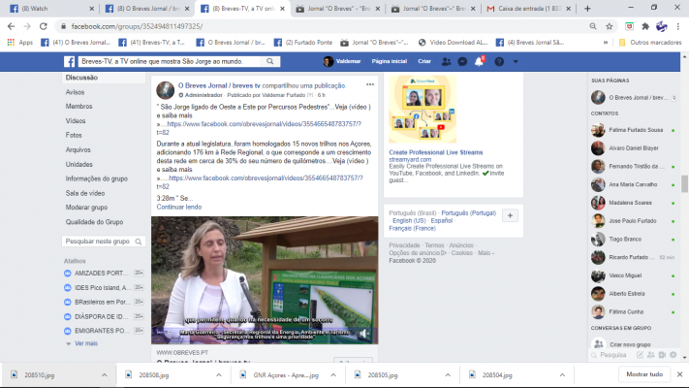Open the notifications bell icon
The image size is (689, 388).
click(481, 61)
